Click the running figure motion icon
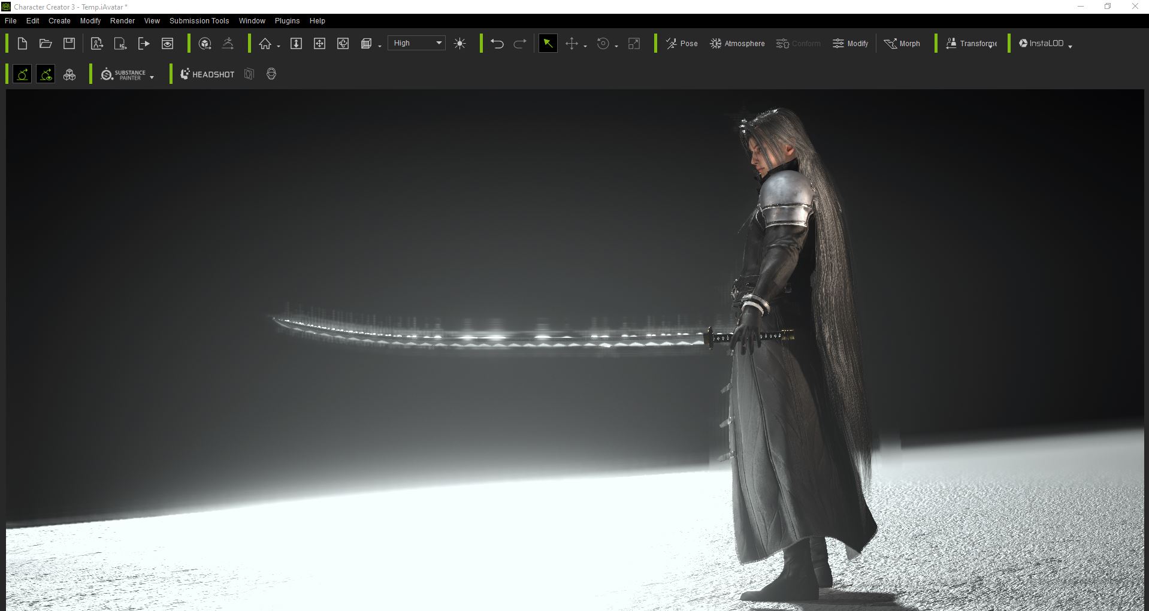Viewport: 1149px width, 611px height. click(228, 43)
